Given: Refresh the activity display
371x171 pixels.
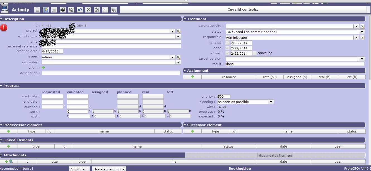Looking at the screenshot, I should 97,10.
